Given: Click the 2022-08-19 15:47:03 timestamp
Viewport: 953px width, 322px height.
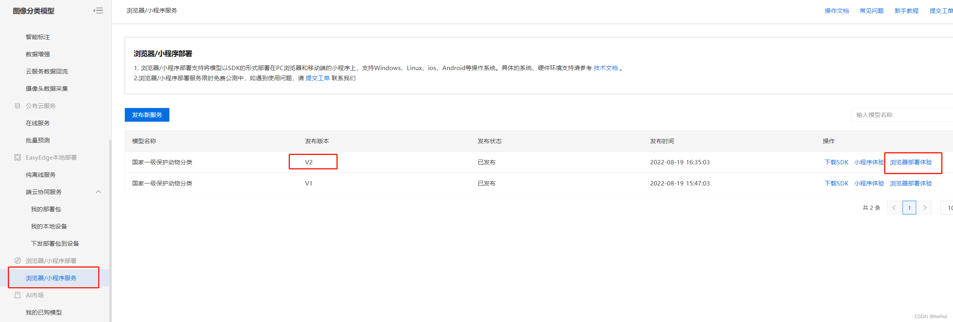Looking at the screenshot, I should coord(680,183).
